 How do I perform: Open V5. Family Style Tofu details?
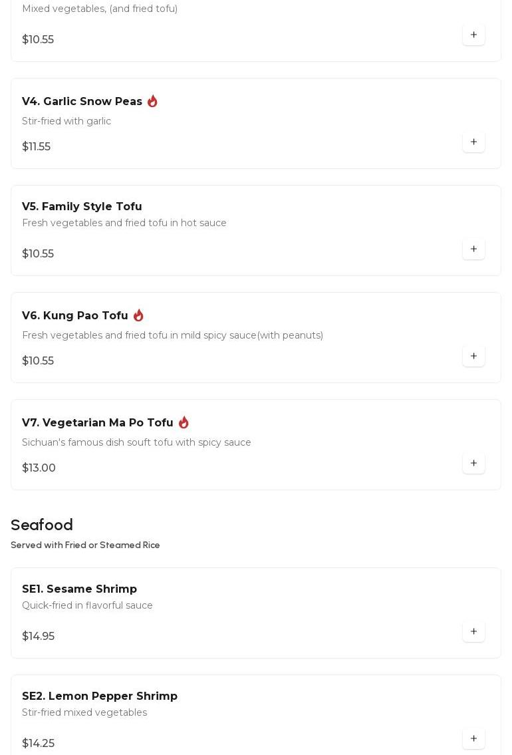point(82,207)
